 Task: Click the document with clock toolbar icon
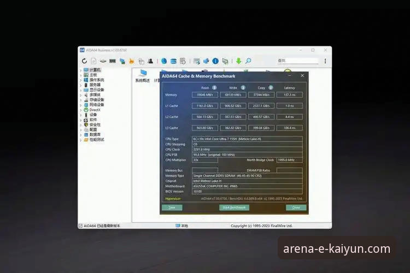(183, 61)
